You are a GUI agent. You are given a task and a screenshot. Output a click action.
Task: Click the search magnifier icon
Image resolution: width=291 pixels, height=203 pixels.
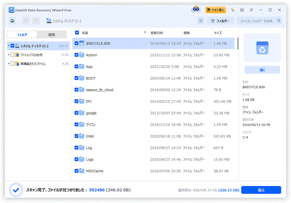(279, 21)
